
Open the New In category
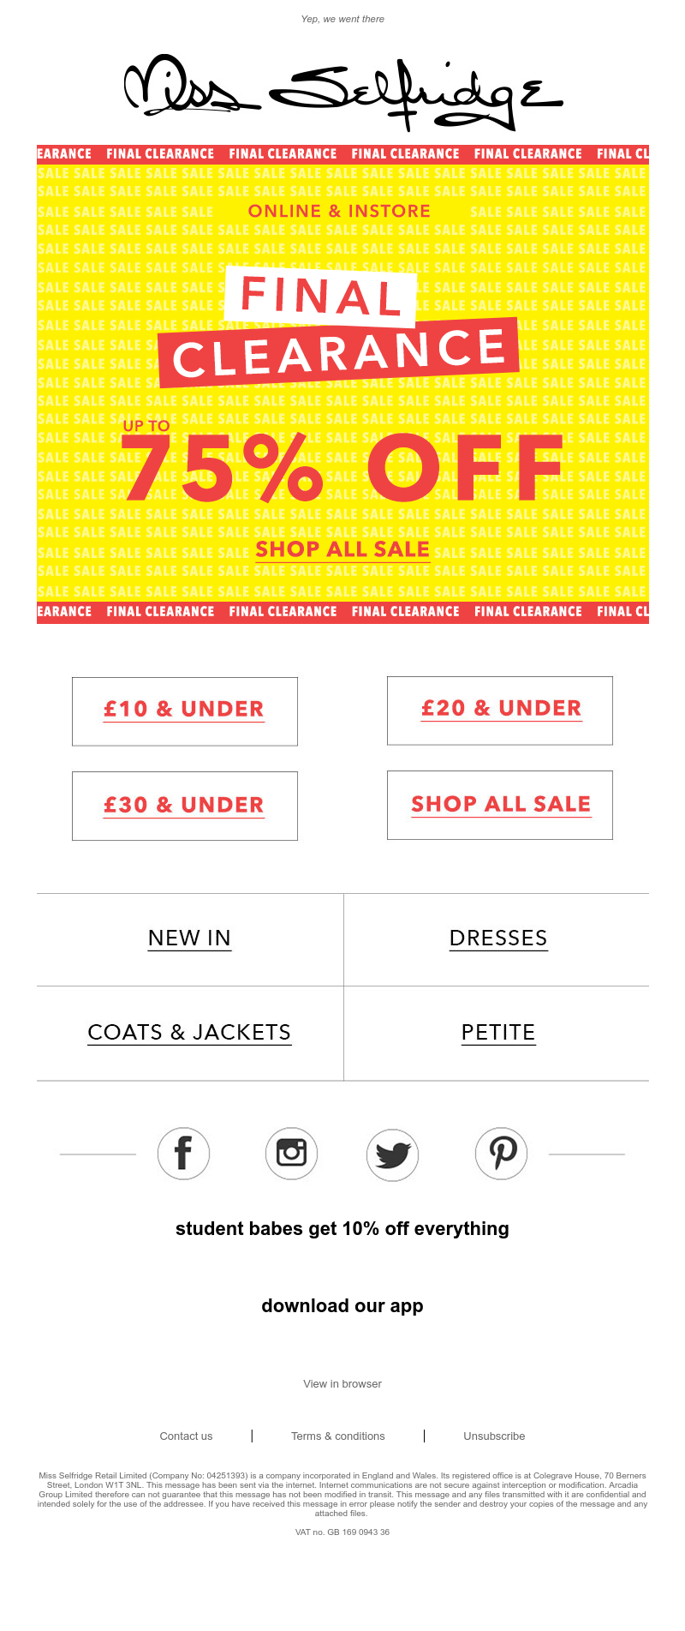pyautogui.click(x=190, y=938)
